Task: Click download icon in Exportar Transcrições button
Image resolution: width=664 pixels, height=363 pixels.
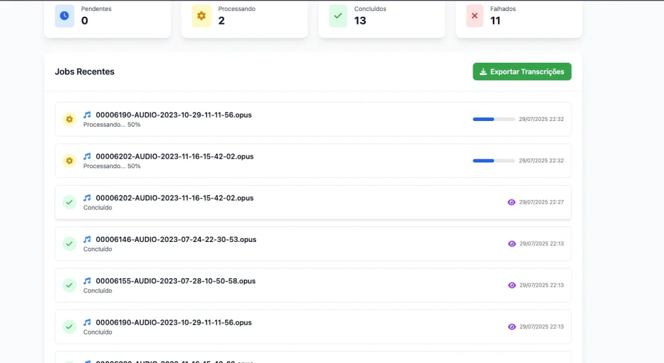Action: coord(483,72)
